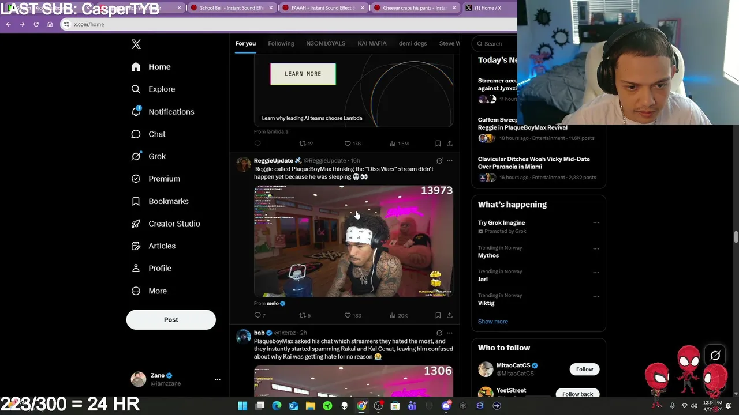The image size is (739, 415).
Task: Open the Premium page
Action: 155,179
